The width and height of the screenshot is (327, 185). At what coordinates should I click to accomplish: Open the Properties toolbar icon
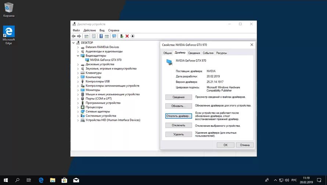point(94,36)
